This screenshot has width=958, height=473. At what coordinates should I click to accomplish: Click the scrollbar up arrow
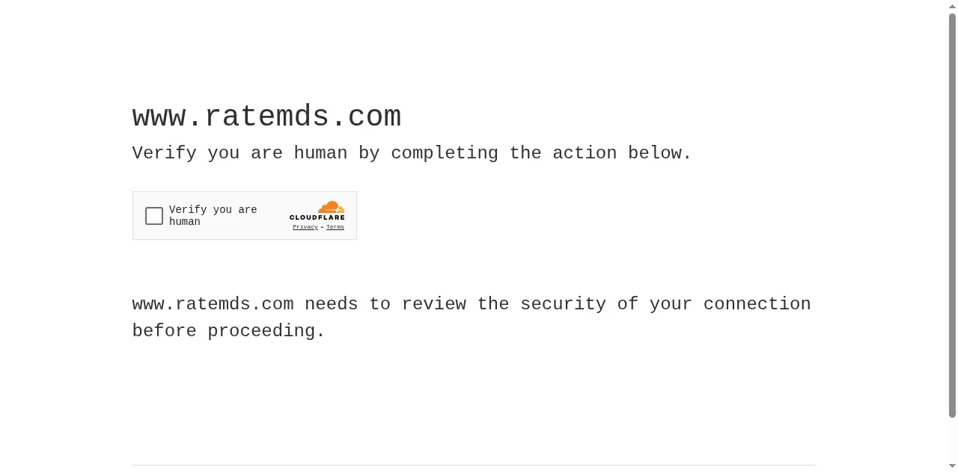point(953,6)
